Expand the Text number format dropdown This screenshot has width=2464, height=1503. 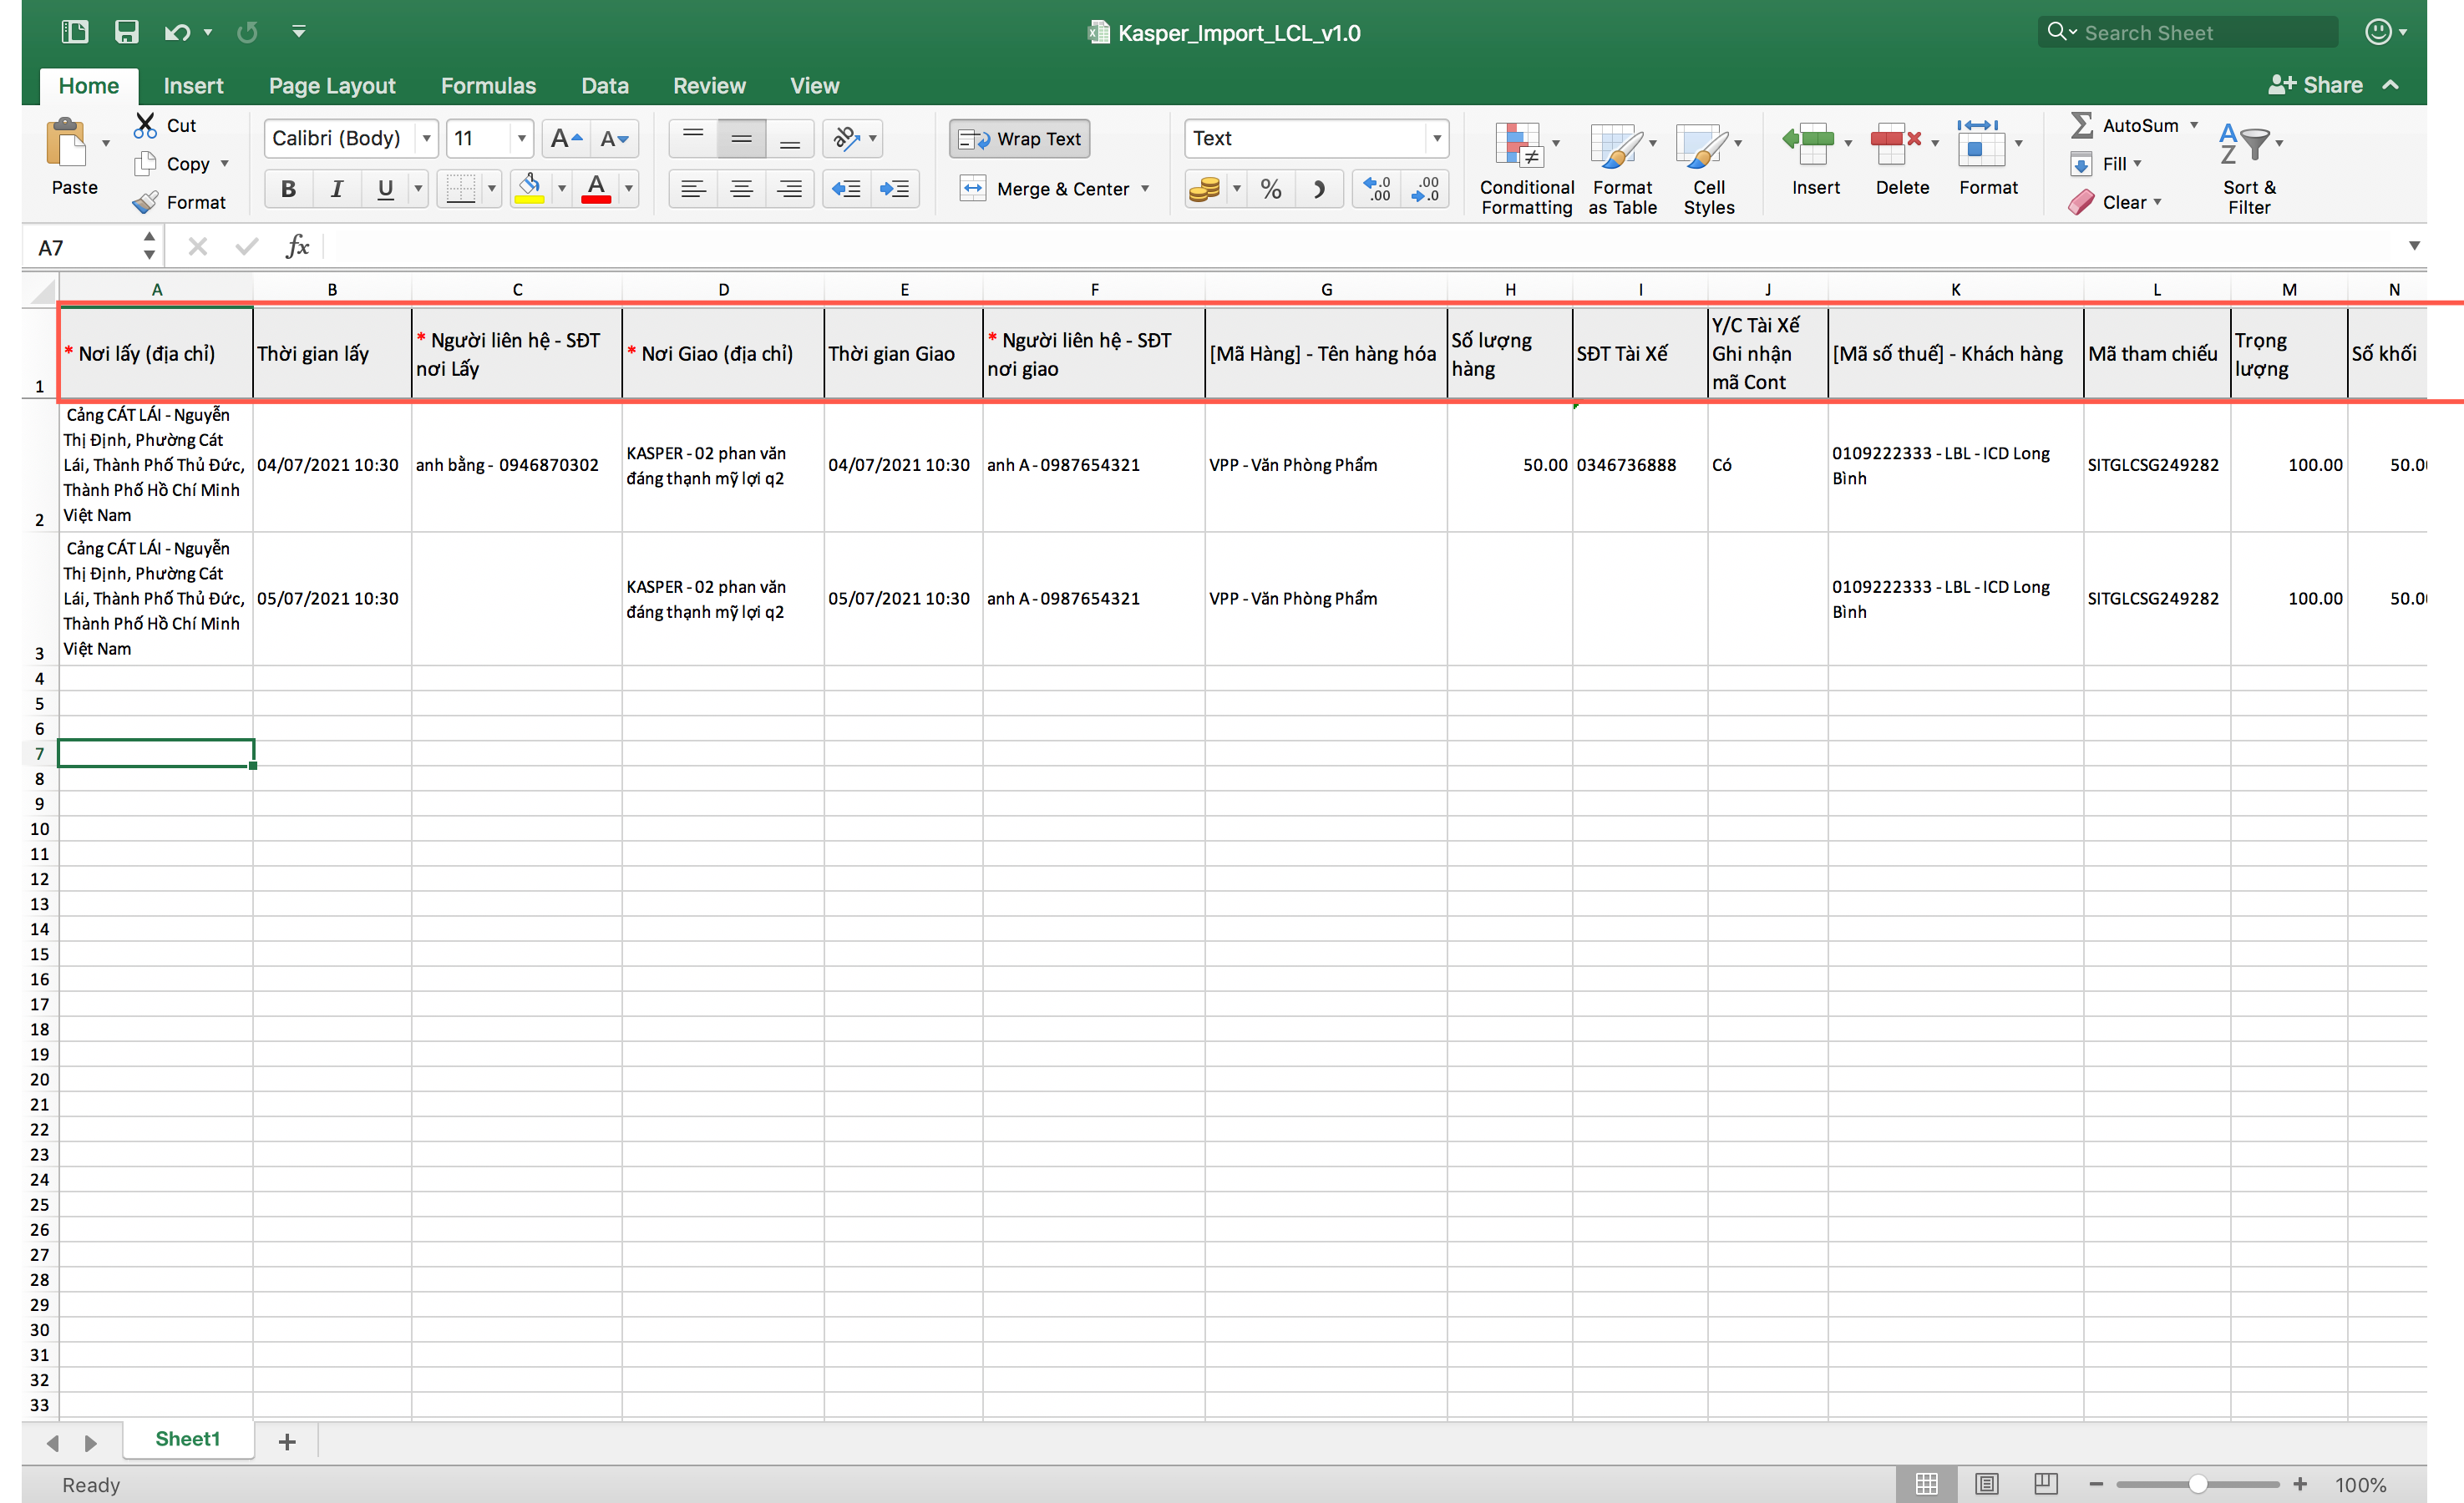point(1436,138)
